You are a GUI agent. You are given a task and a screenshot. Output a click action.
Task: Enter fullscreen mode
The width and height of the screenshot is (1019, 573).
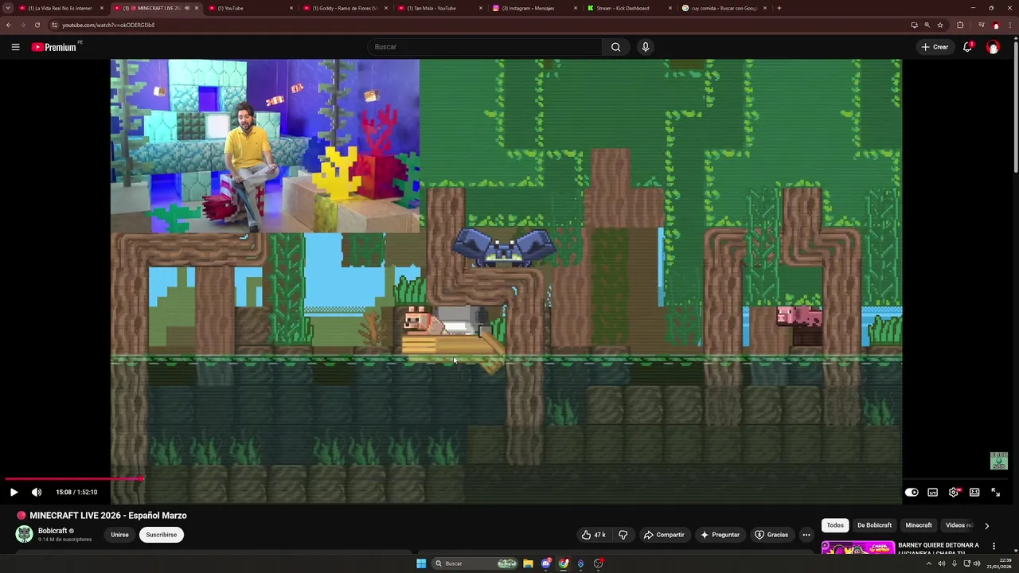click(995, 492)
